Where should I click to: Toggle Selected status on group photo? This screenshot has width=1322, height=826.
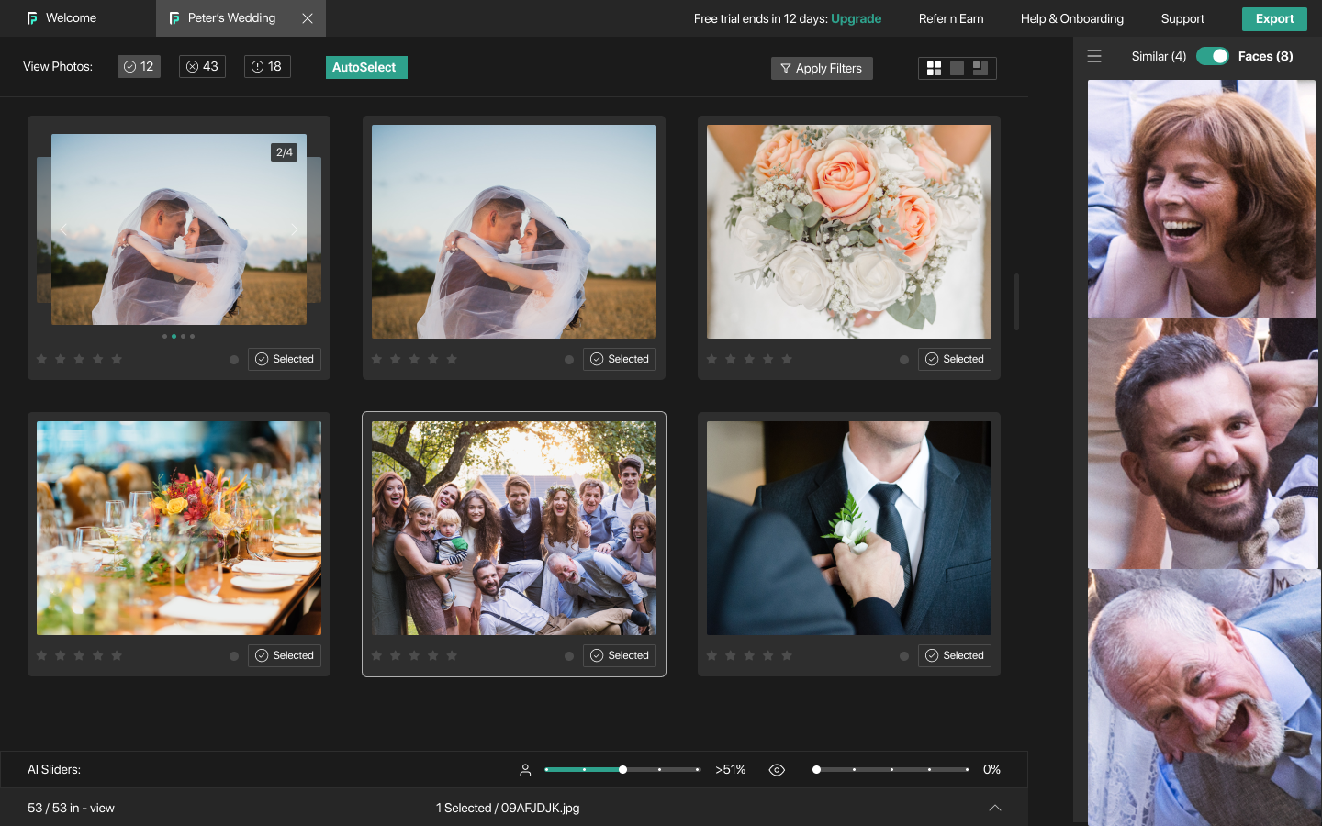click(620, 655)
